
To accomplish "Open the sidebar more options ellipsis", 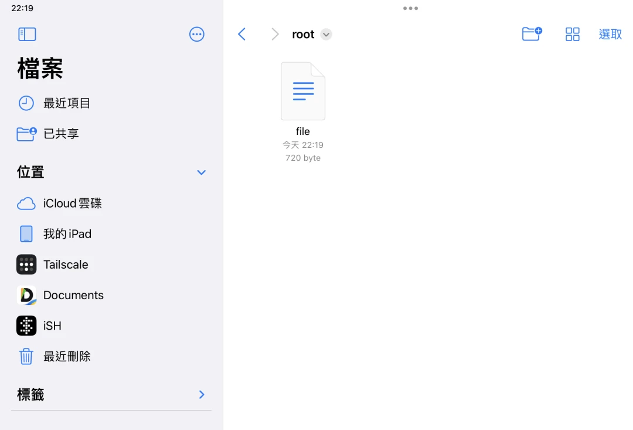I will (197, 35).
